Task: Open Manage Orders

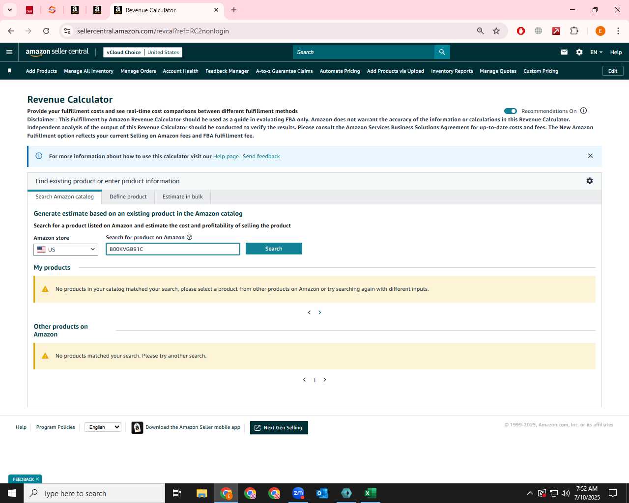Action: [138, 71]
